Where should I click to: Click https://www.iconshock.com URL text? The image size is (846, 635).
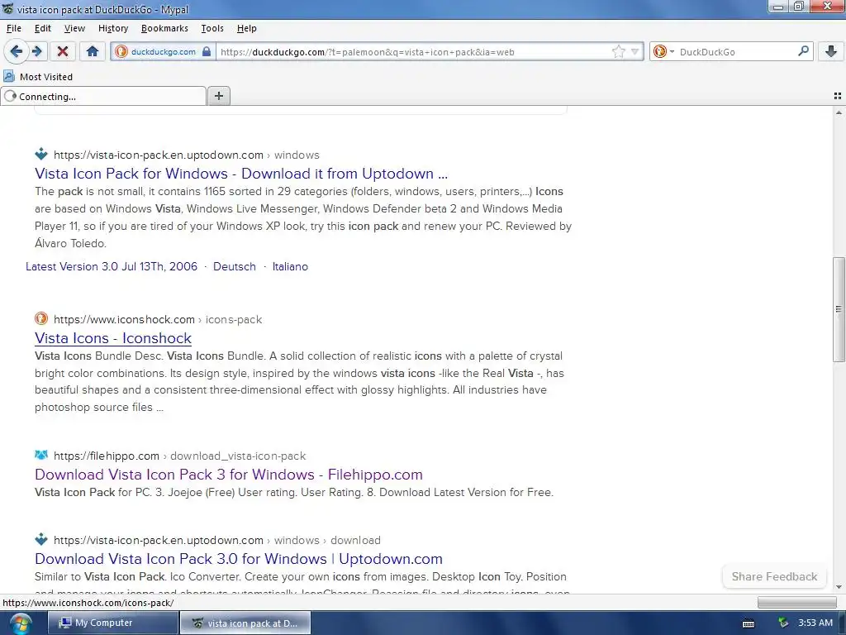124,319
